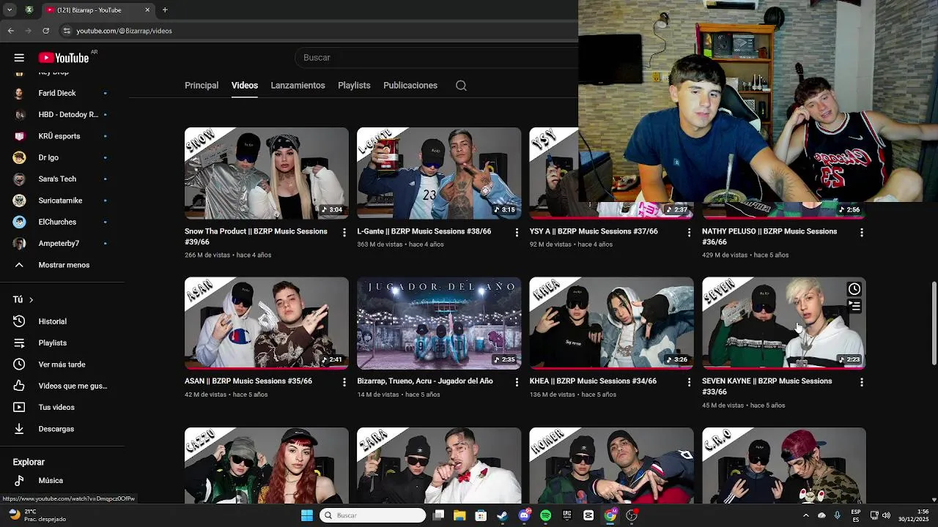
Task: Open the browser tab search dropdown
Action: tap(10, 10)
